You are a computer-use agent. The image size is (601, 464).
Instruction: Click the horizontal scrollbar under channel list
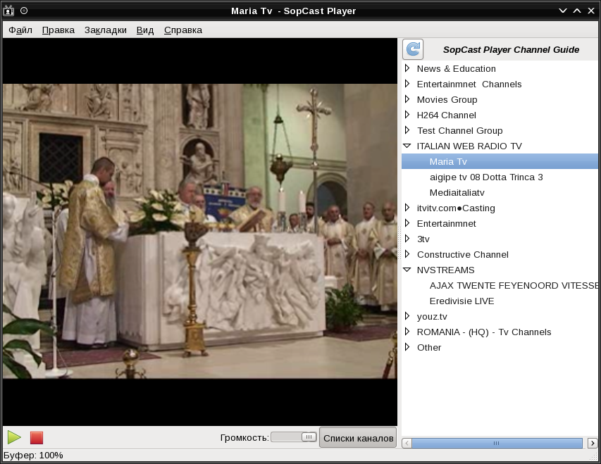pos(497,444)
